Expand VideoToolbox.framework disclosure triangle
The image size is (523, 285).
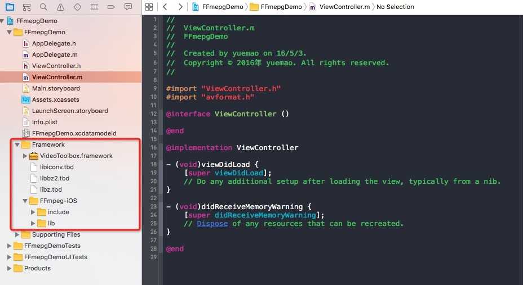(25, 156)
